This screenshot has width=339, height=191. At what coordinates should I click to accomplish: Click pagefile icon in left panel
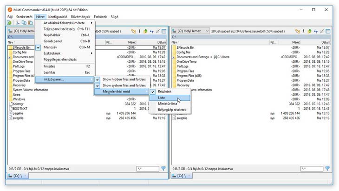click(10, 113)
